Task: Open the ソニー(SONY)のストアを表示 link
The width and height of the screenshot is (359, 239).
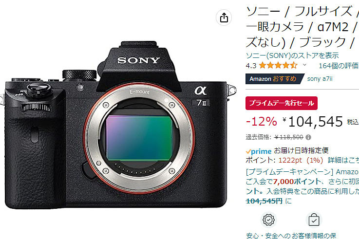Action: coord(292,55)
